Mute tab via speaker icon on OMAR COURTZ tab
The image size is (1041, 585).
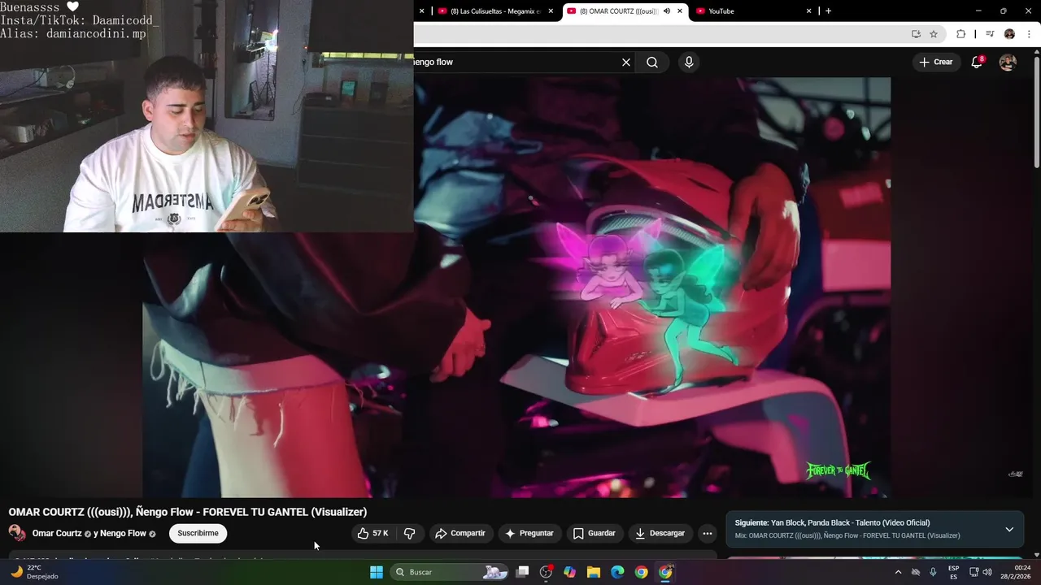pyautogui.click(x=667, y=11)
